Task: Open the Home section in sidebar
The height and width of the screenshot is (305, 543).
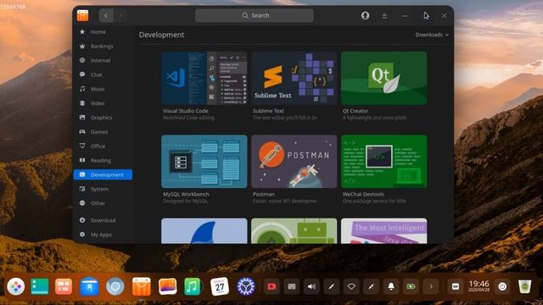Action: [103, 32]
